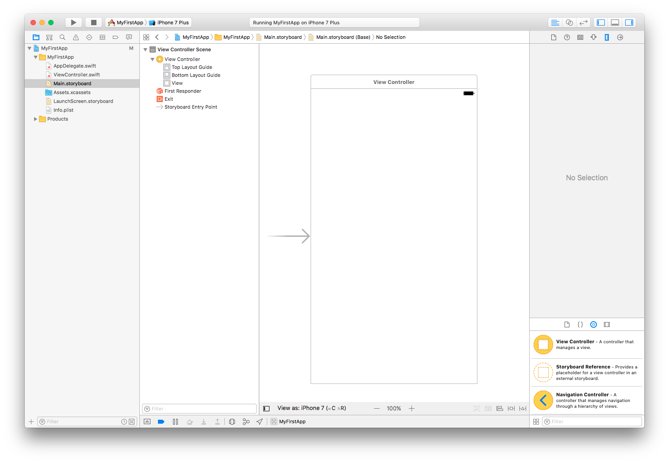
Task: Show the Quick Help inspector
Action: tap(567, 37)
